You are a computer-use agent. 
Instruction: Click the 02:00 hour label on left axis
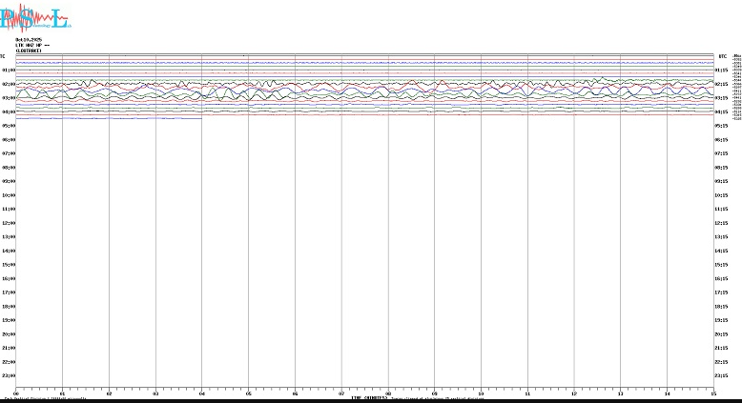(8, 84)
